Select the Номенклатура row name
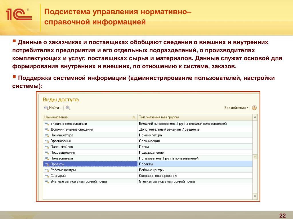 [62, 135]
